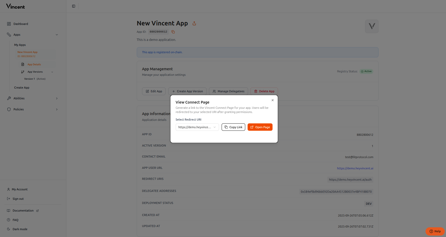Viewport: 446px width, 237px height.
Task: Open the Select Redirect URI dropdown
Action: coord(197,127)
